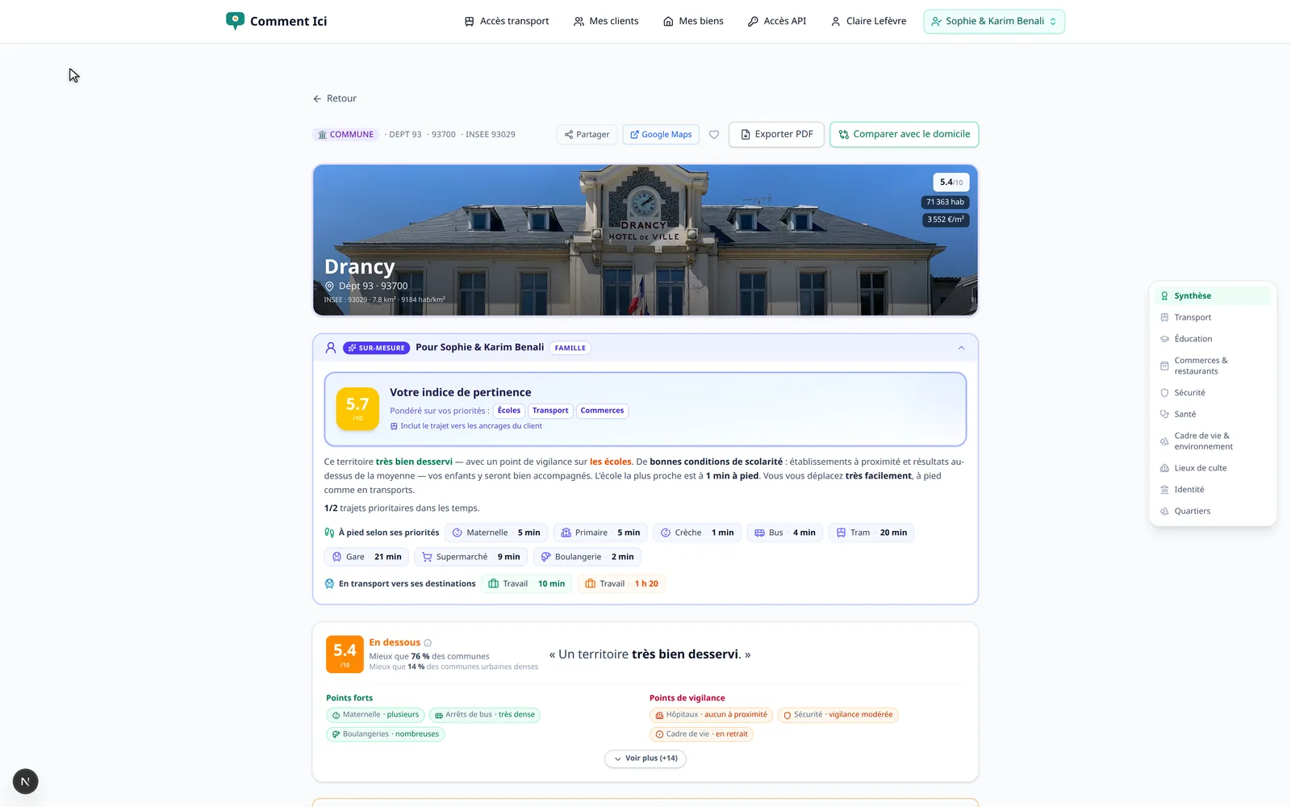Click Maternelle · plusieurs tag
This screenshot has height=807, width=1291.
click(375, 715)
